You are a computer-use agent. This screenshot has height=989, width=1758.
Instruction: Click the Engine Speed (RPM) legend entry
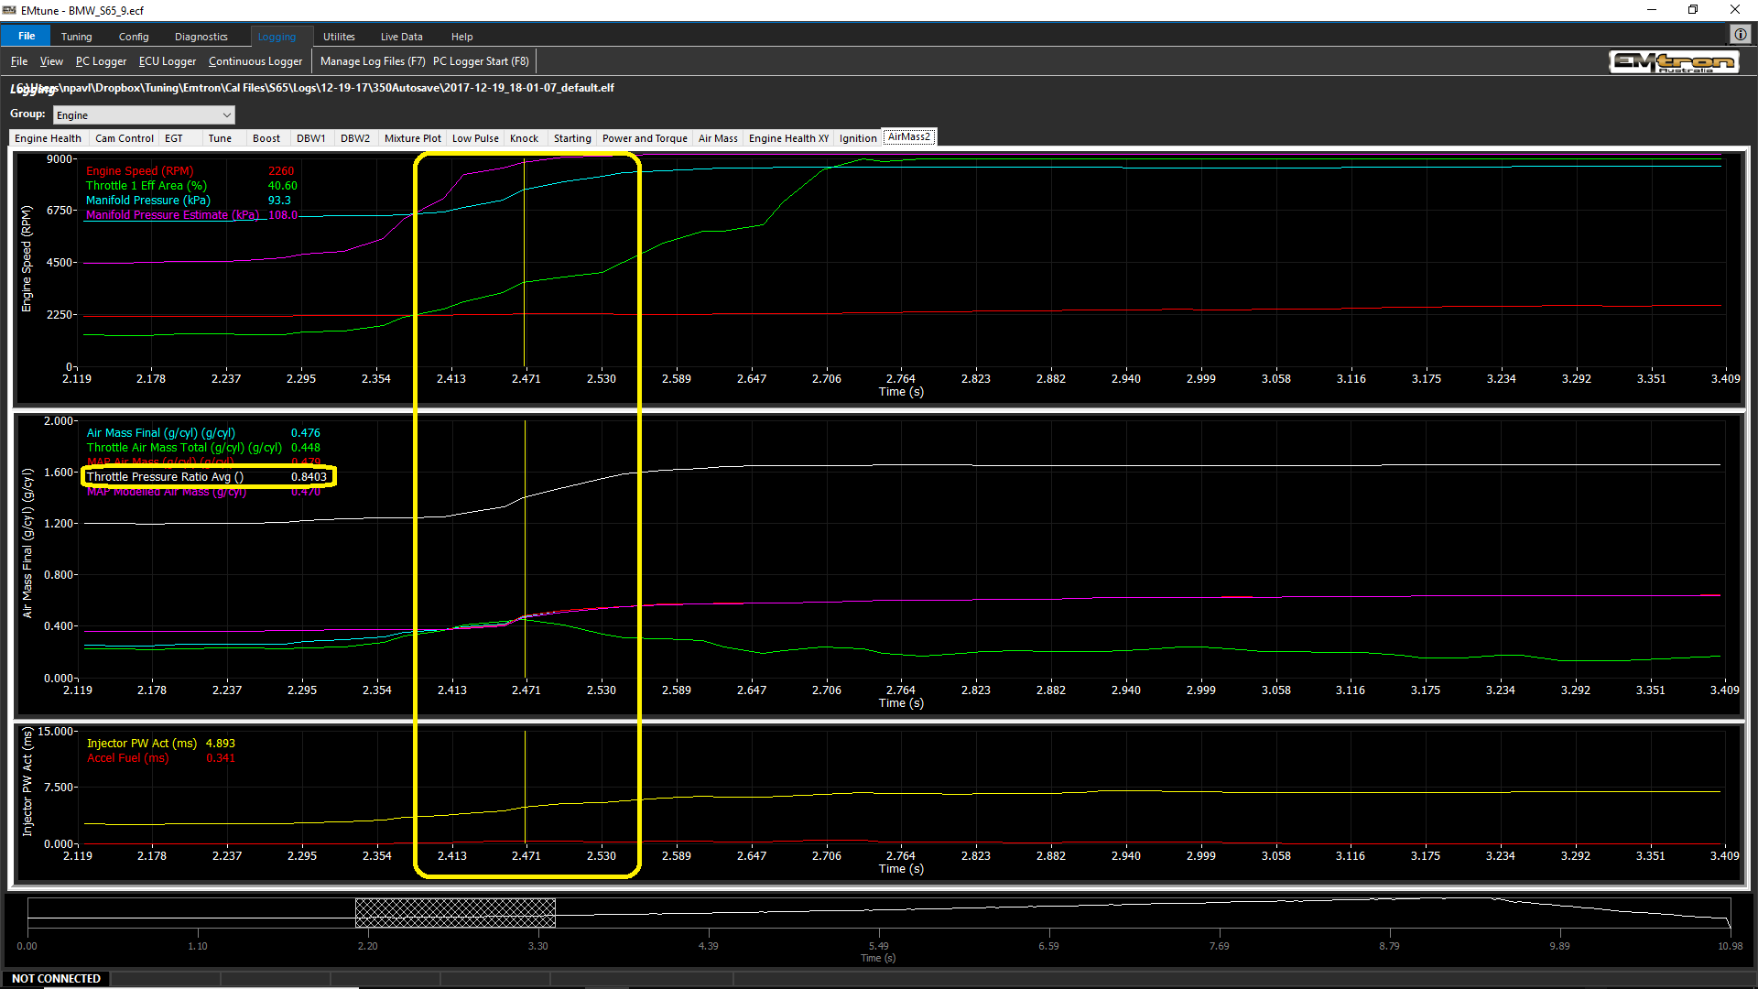click(140, 171)
